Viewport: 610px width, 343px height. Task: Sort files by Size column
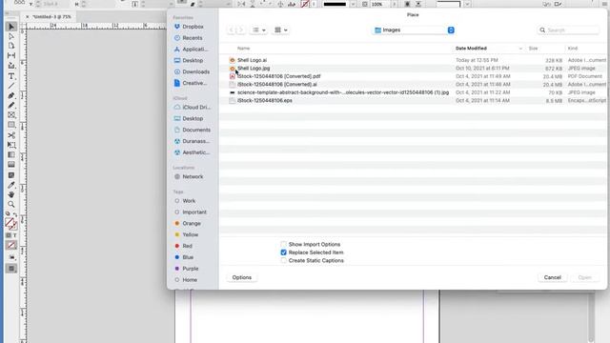(533, 49)
